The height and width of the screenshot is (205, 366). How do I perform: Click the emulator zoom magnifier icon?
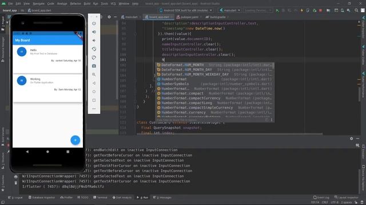pyautogui.click(x=94, y=75)
